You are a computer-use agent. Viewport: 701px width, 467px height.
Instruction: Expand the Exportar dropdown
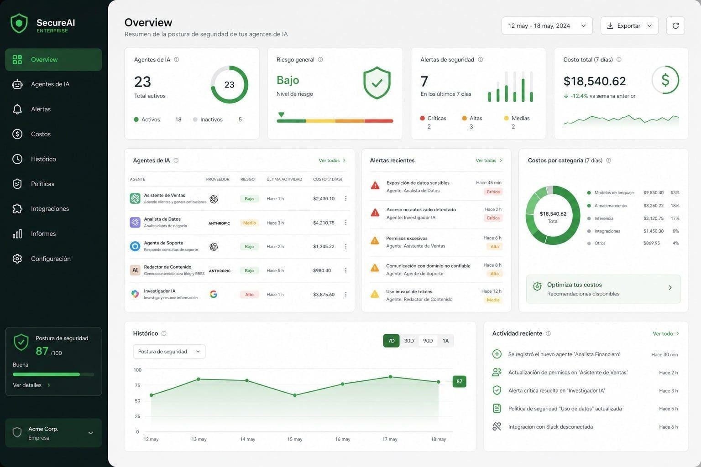(x=629, y=26)
